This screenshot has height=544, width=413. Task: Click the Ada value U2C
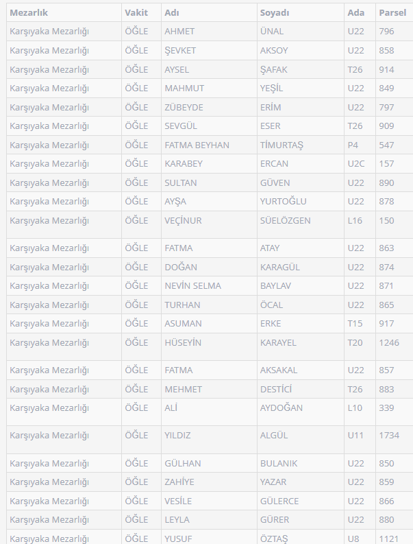[x=356, y=164]
